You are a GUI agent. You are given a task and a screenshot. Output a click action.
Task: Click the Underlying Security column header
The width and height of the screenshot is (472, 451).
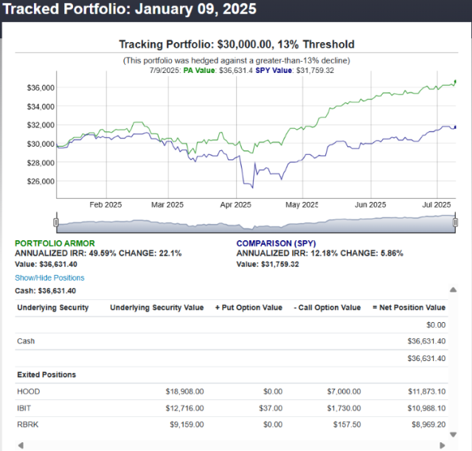(x=52, y=307)
